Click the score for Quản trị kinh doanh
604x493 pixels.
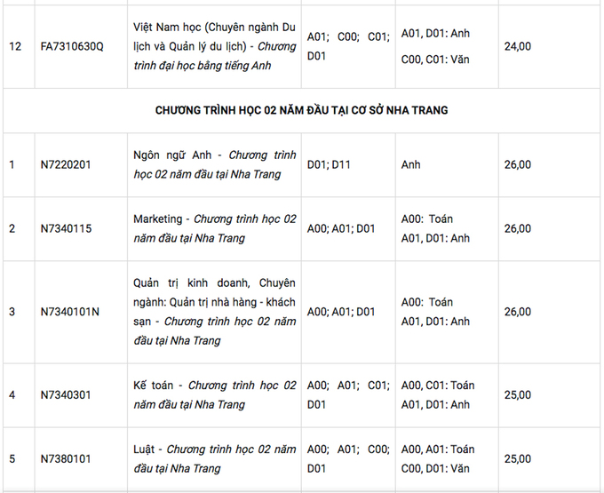click(518, 312)
